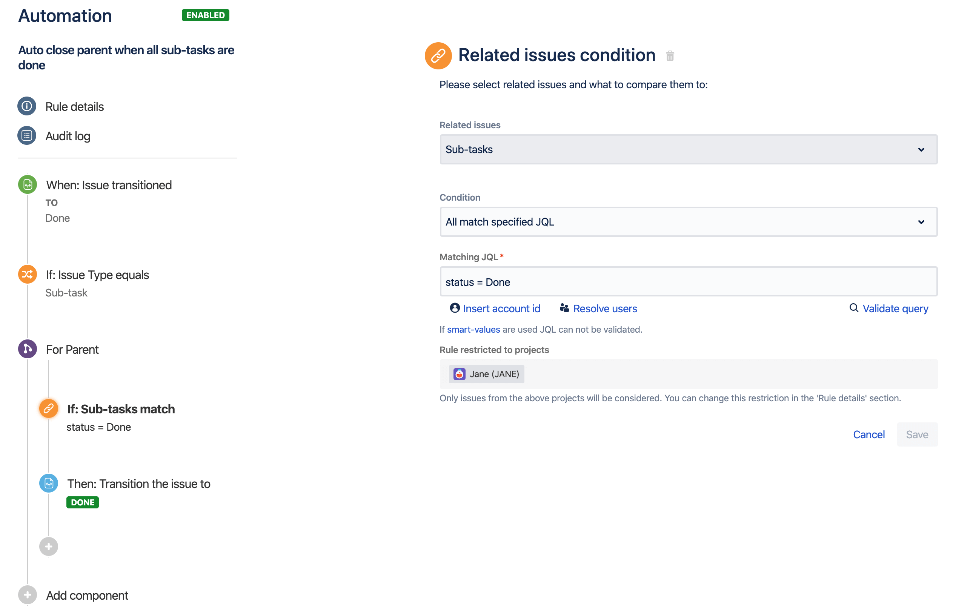Click the Save button
The height and width of the screenshot is (614, 953).
pos(917,434)
